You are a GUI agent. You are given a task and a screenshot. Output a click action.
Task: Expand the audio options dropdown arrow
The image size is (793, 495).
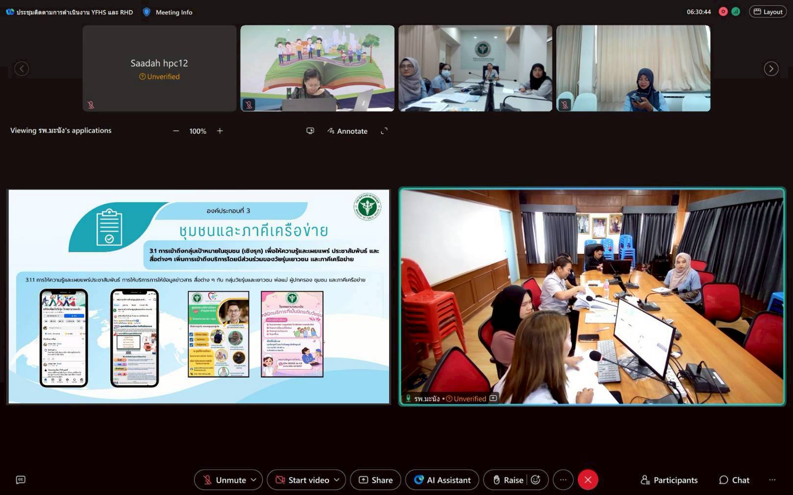tap(254, 480)
